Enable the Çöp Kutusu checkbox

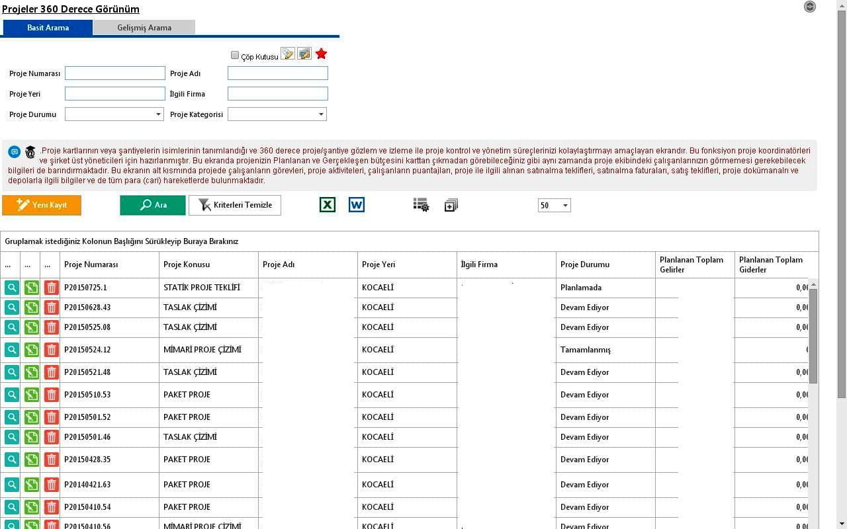[x=235, y=56]
